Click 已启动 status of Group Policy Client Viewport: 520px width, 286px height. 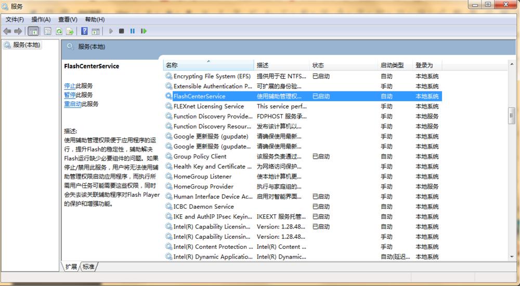tap(321, 156)
